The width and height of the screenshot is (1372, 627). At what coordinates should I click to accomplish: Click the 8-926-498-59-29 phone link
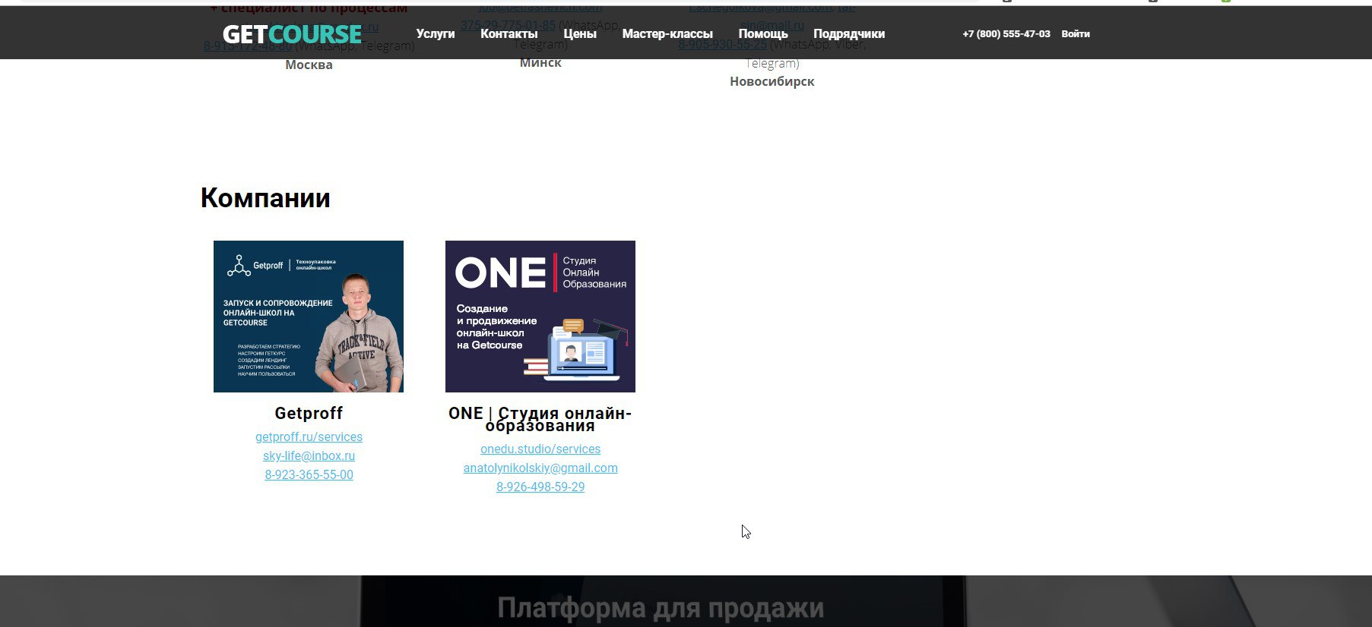pyautogui.click(x=540, y=487)
